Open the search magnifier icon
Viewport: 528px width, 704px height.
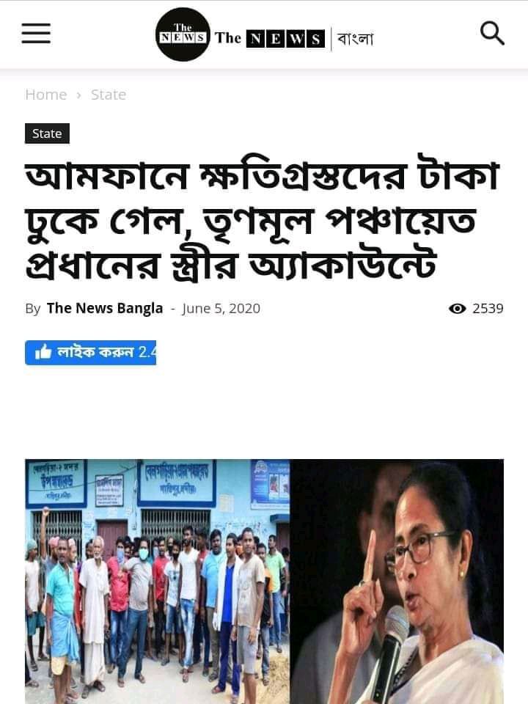(x=492, y=33)
